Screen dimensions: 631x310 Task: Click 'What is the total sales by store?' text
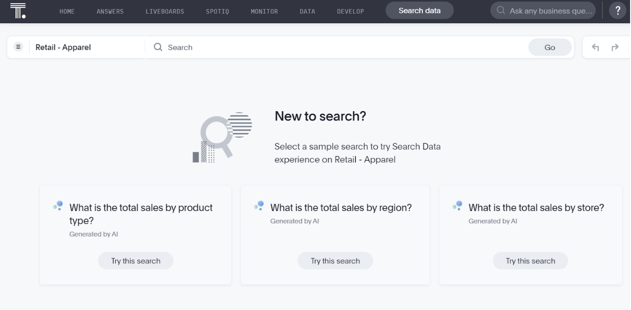click(x=536, y=208)
